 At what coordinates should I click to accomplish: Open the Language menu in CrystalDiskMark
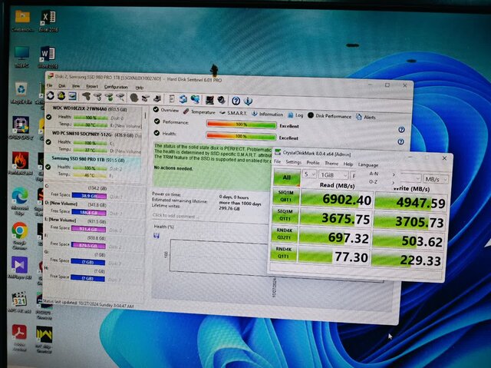(x=368, y=164)
